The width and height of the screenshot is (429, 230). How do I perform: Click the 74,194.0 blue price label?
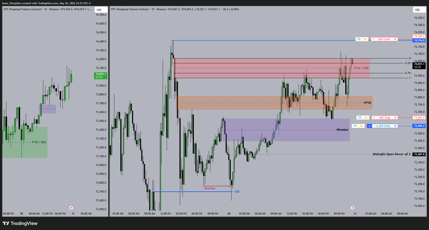pyautogui.click(x=419, y=41)
